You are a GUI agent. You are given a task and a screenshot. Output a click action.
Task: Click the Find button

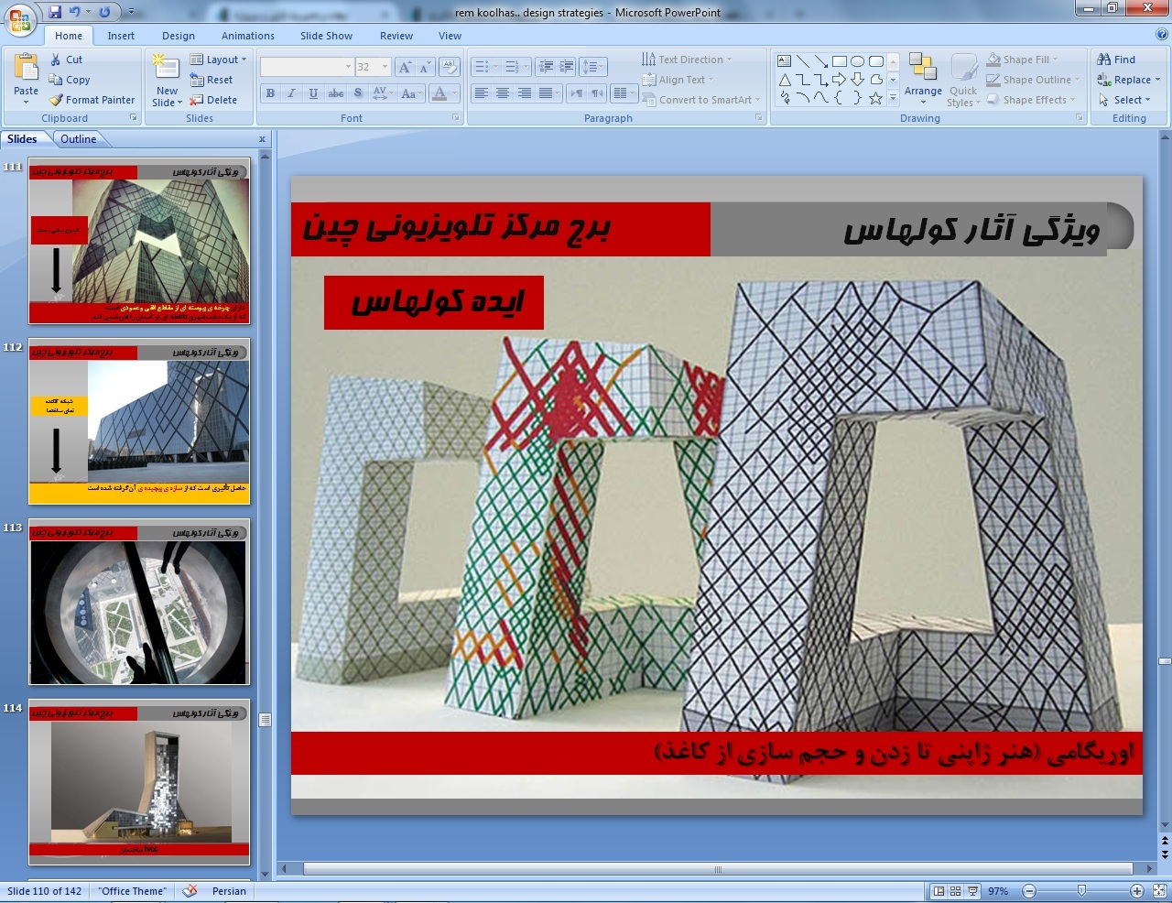click(x=1117, y=60)
